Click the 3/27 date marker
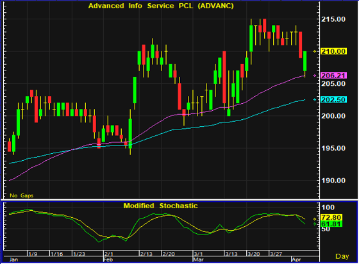The height and width of the screenshot is (264, 359). 276,254
